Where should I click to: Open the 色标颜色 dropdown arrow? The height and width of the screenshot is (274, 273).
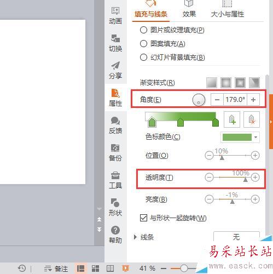tap(255, 137)
